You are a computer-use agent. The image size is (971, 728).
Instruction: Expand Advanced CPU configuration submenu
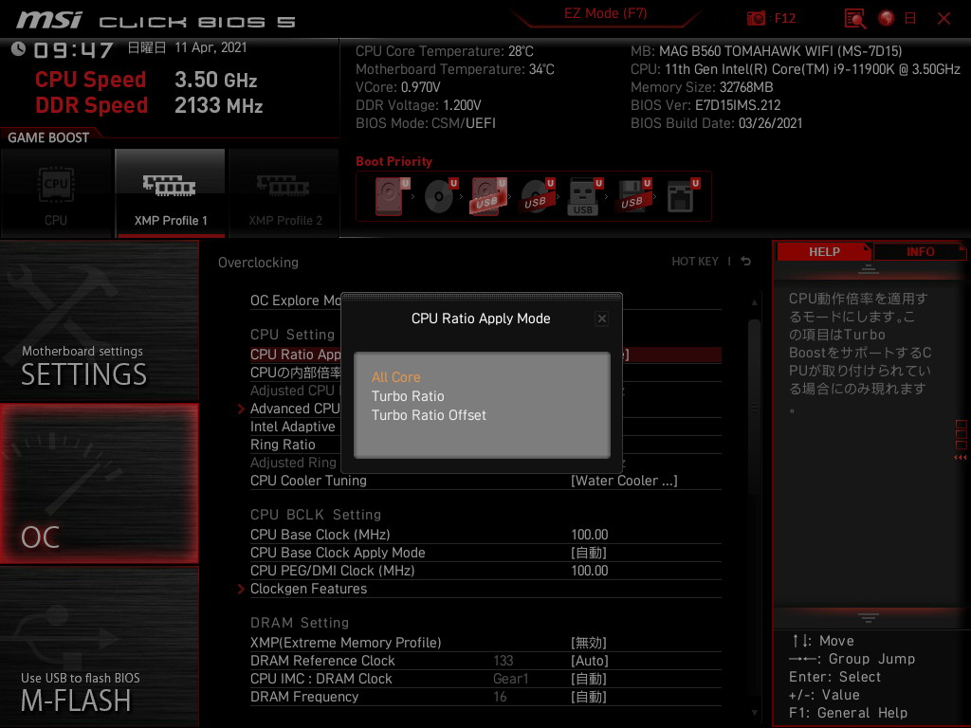(x=294, y=409)
